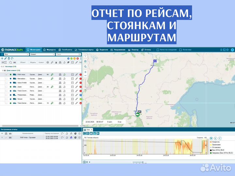Refresh the object list
This screenshot has height=176, width=235.
[x=12, y=58]
